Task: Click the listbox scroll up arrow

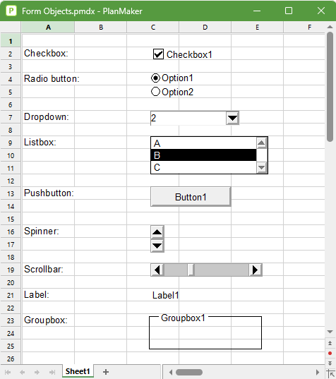Action: coord(262,143)
